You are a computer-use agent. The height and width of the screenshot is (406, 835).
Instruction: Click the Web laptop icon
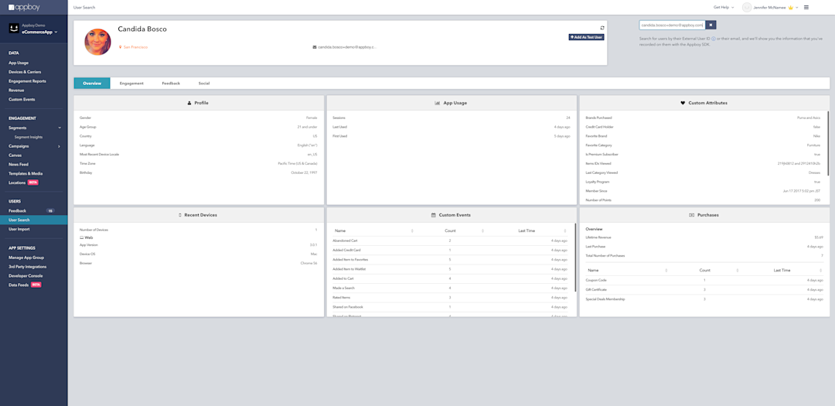point(81,237)
